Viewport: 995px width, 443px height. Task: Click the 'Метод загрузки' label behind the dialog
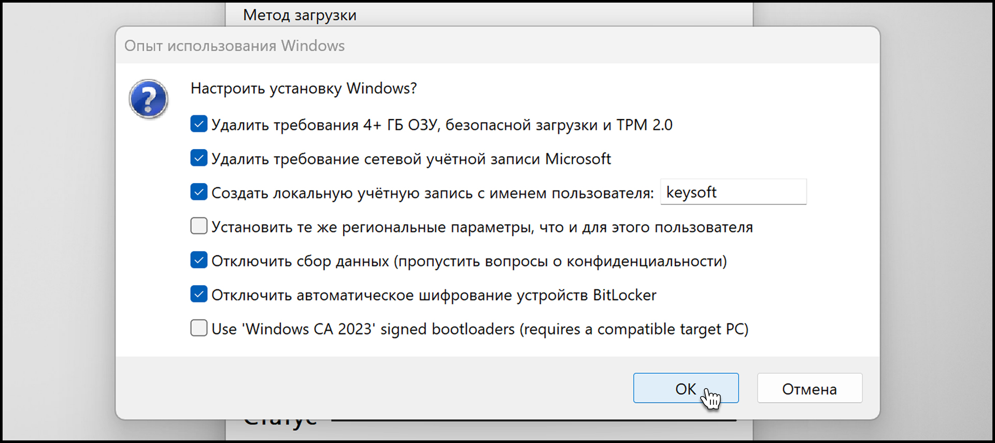coord(300,15)
